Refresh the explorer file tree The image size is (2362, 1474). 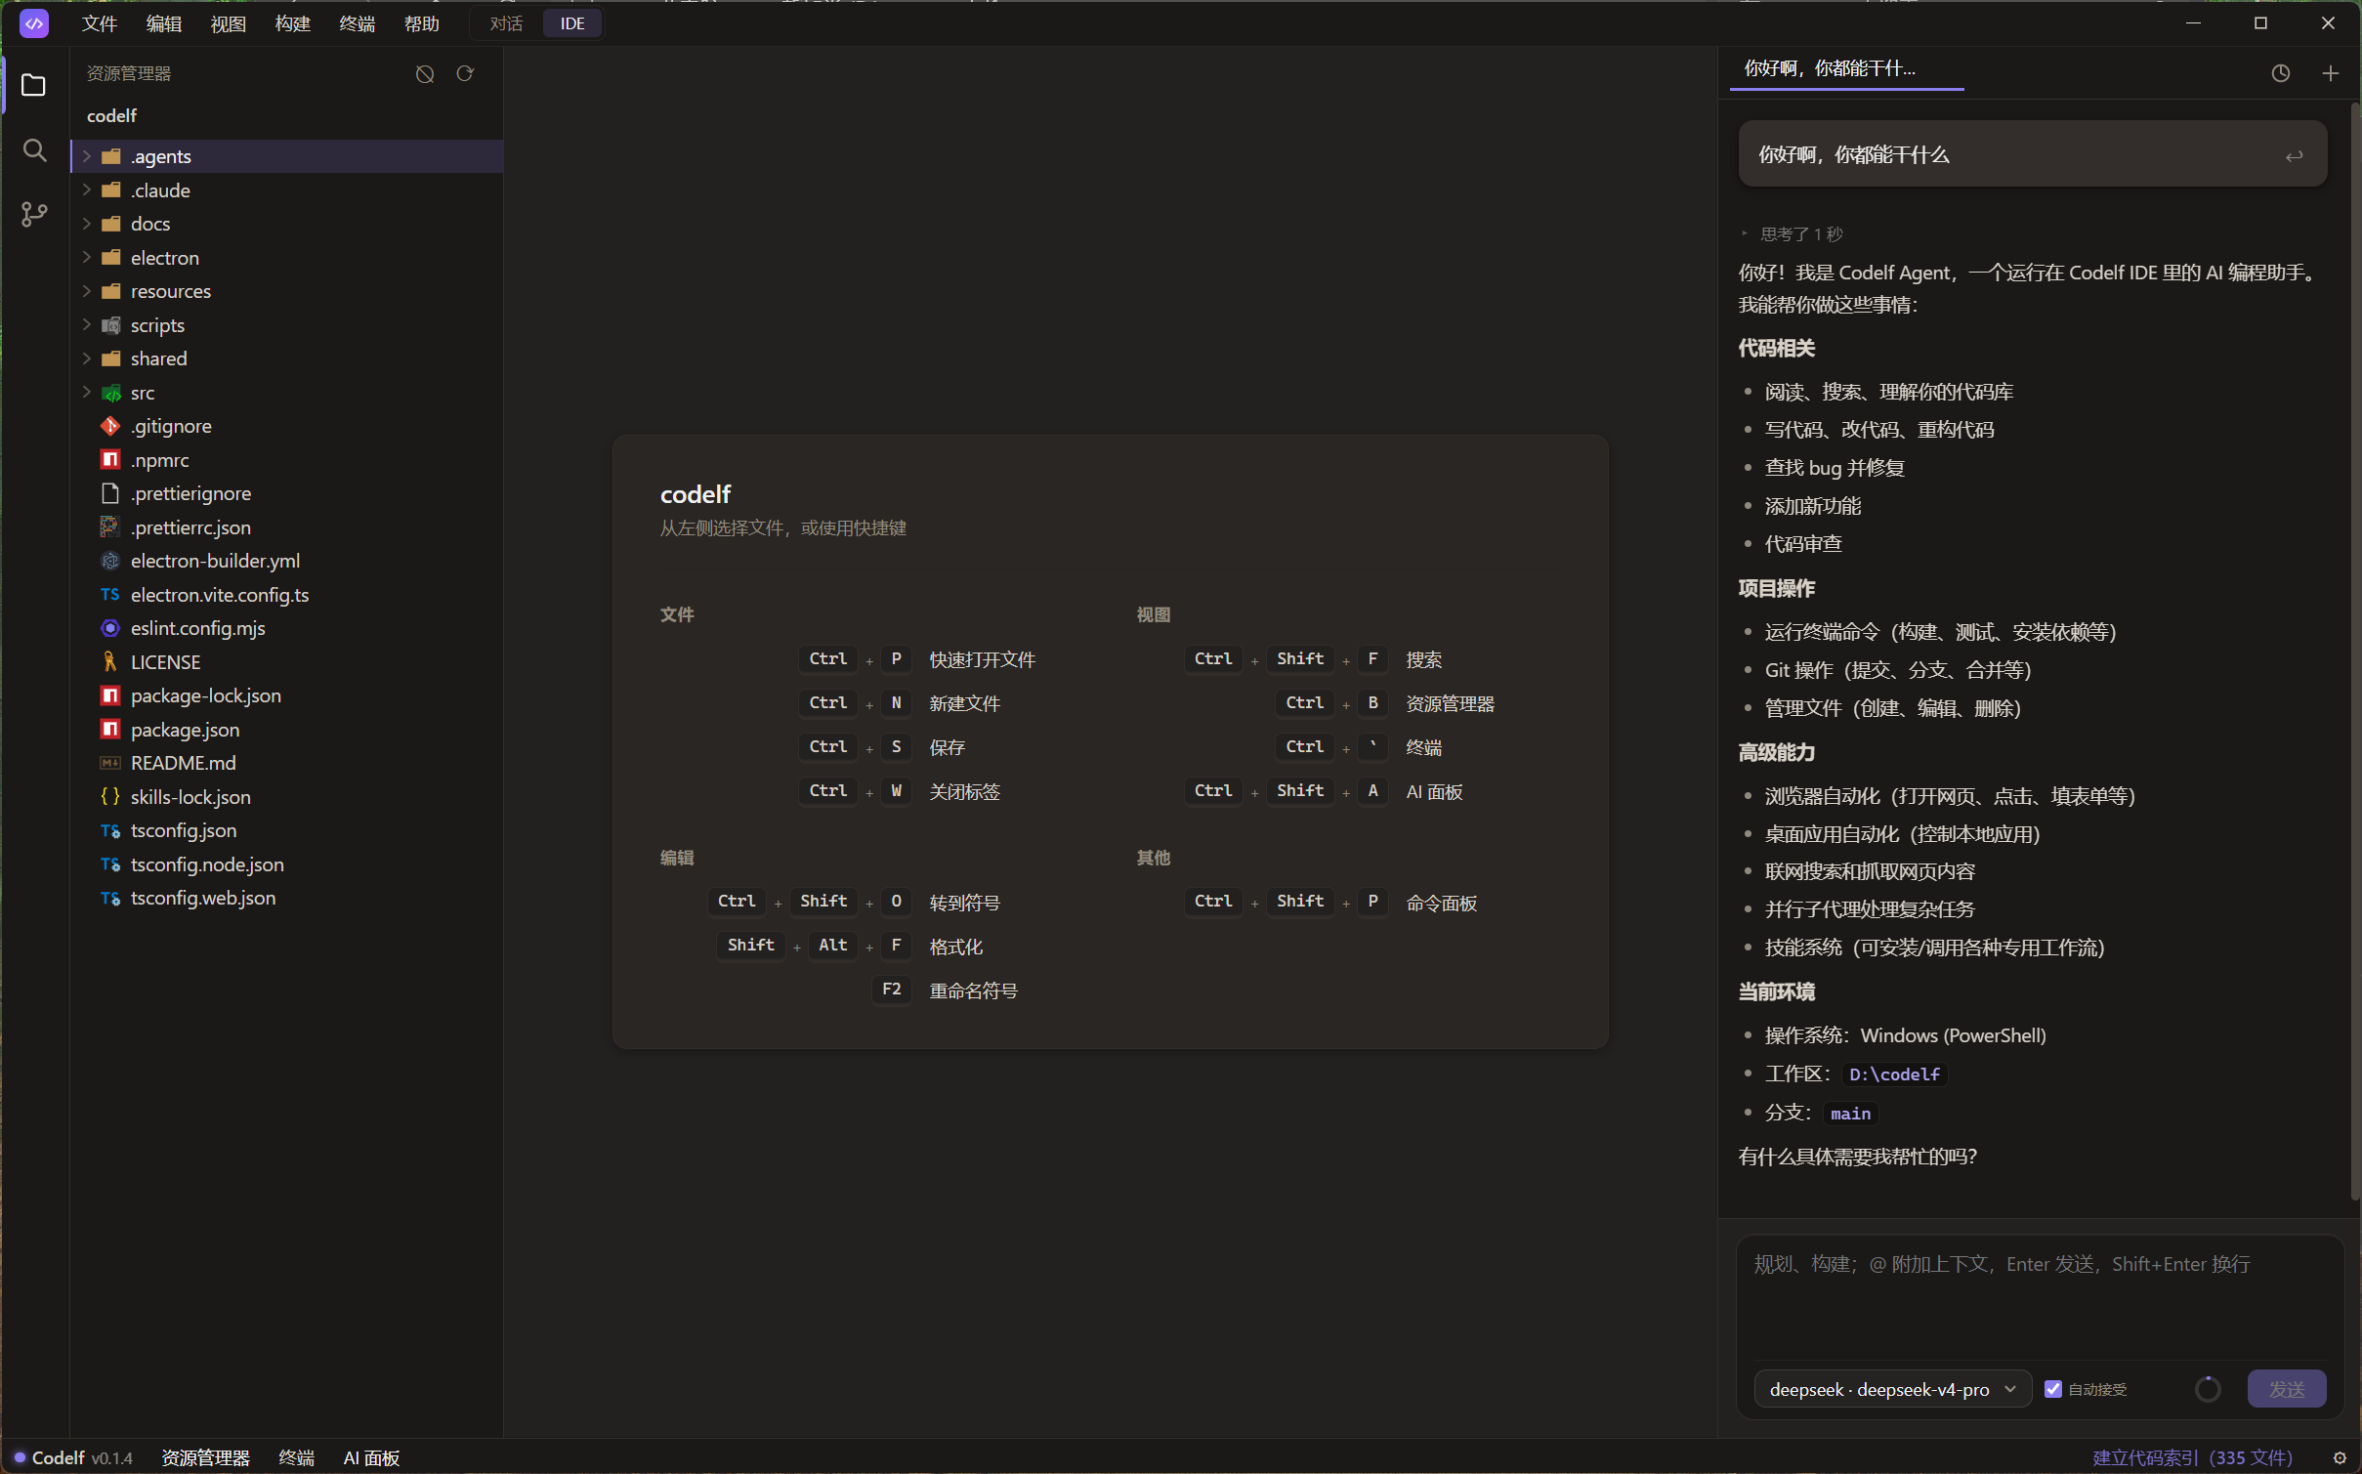coord(465,73)
